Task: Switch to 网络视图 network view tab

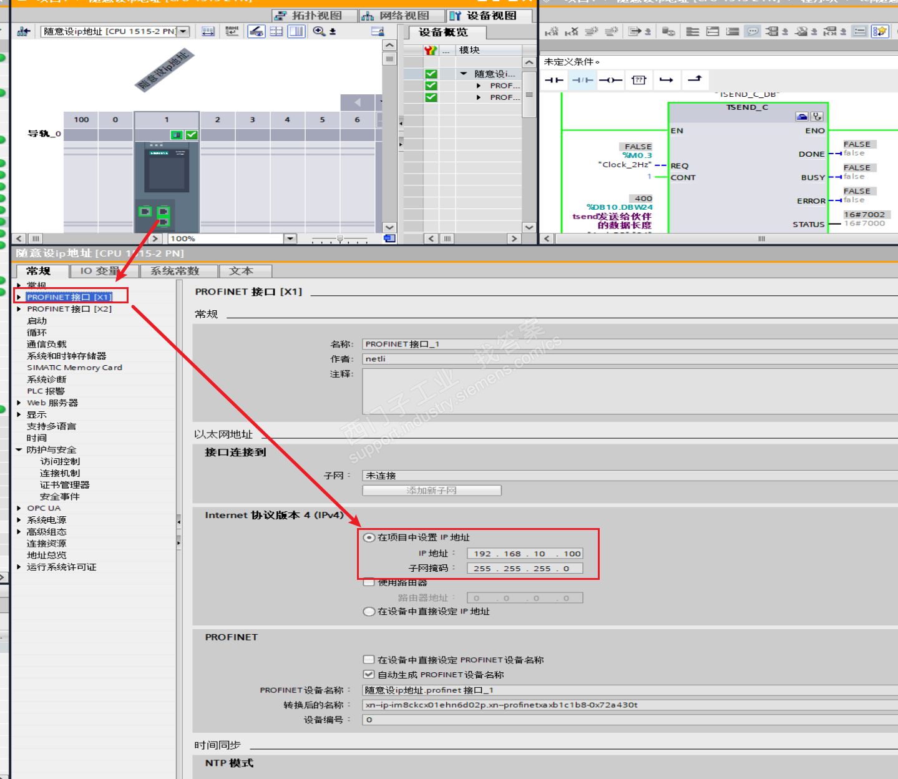Action: (x=402, y=16)
